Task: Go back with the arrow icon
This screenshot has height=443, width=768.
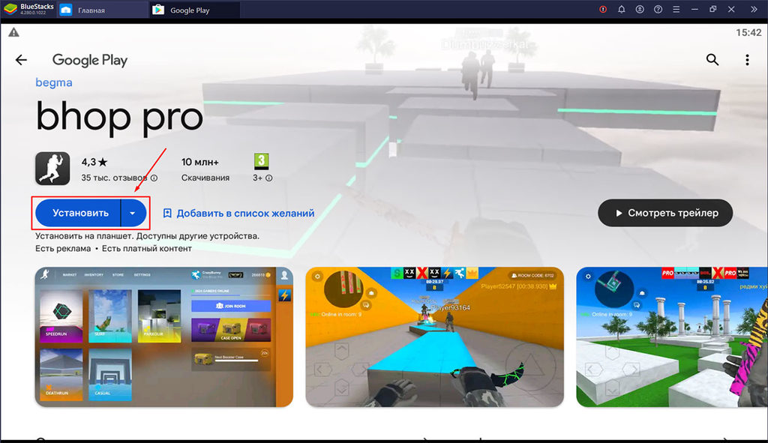Action: click(21, 60)
